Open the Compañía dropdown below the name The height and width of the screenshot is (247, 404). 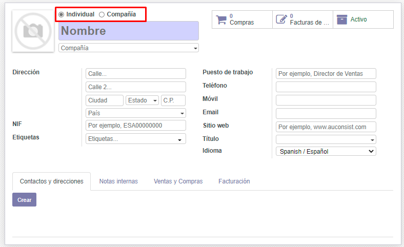coord(129,48)
